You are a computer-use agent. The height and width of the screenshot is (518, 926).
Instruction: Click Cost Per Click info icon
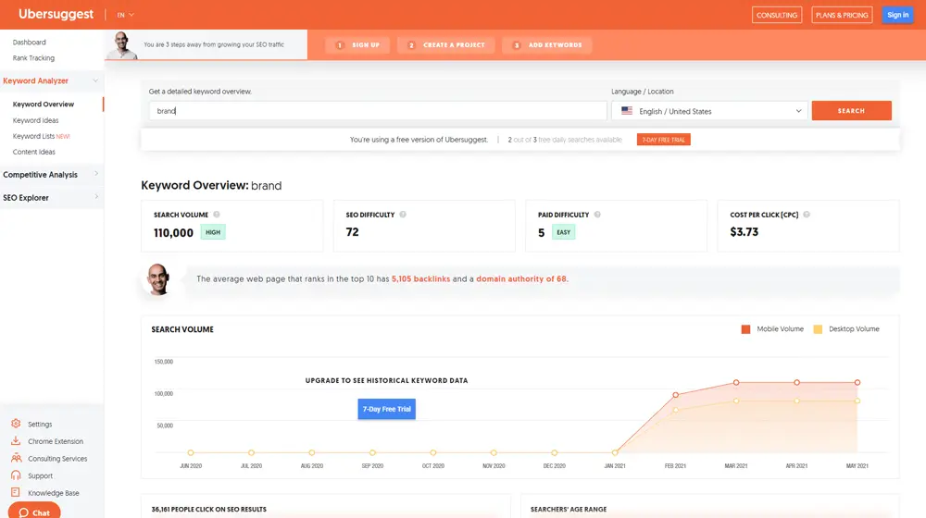point(807,215)
